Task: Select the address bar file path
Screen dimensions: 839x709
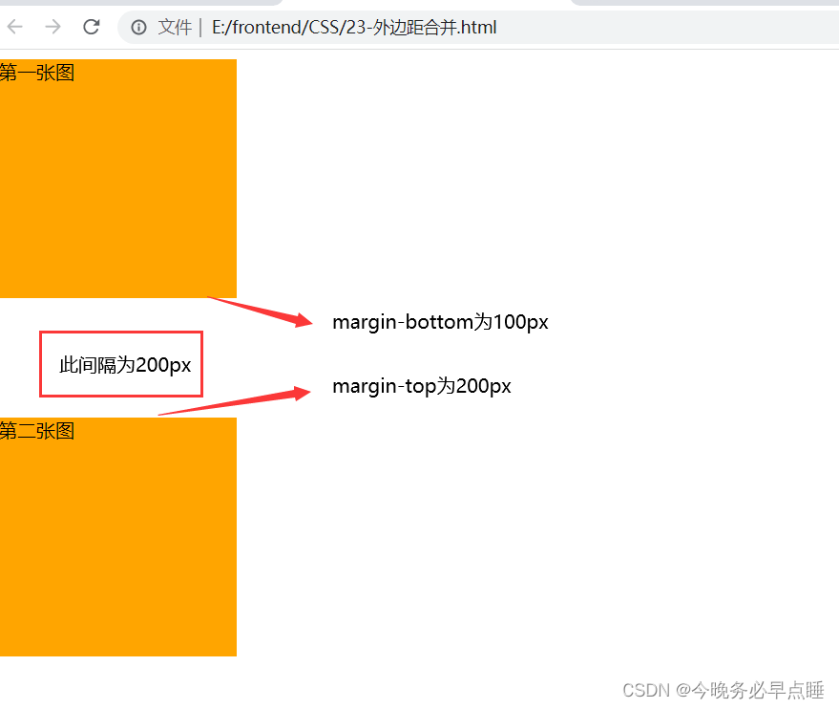Action: 354,28
